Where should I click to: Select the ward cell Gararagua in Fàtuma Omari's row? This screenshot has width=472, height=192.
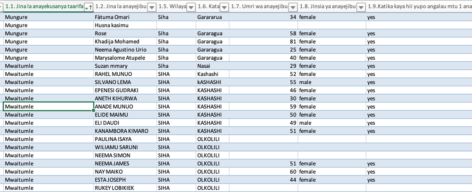(212, 17)
